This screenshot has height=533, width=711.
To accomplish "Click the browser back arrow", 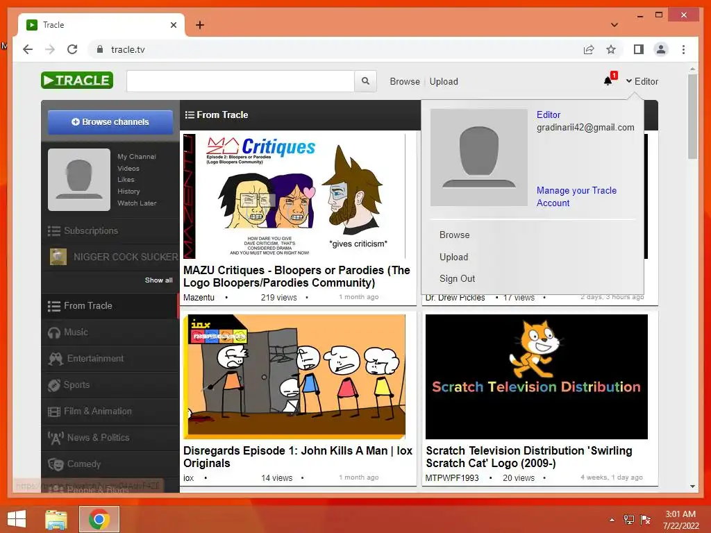I will [x=28, y=49].
